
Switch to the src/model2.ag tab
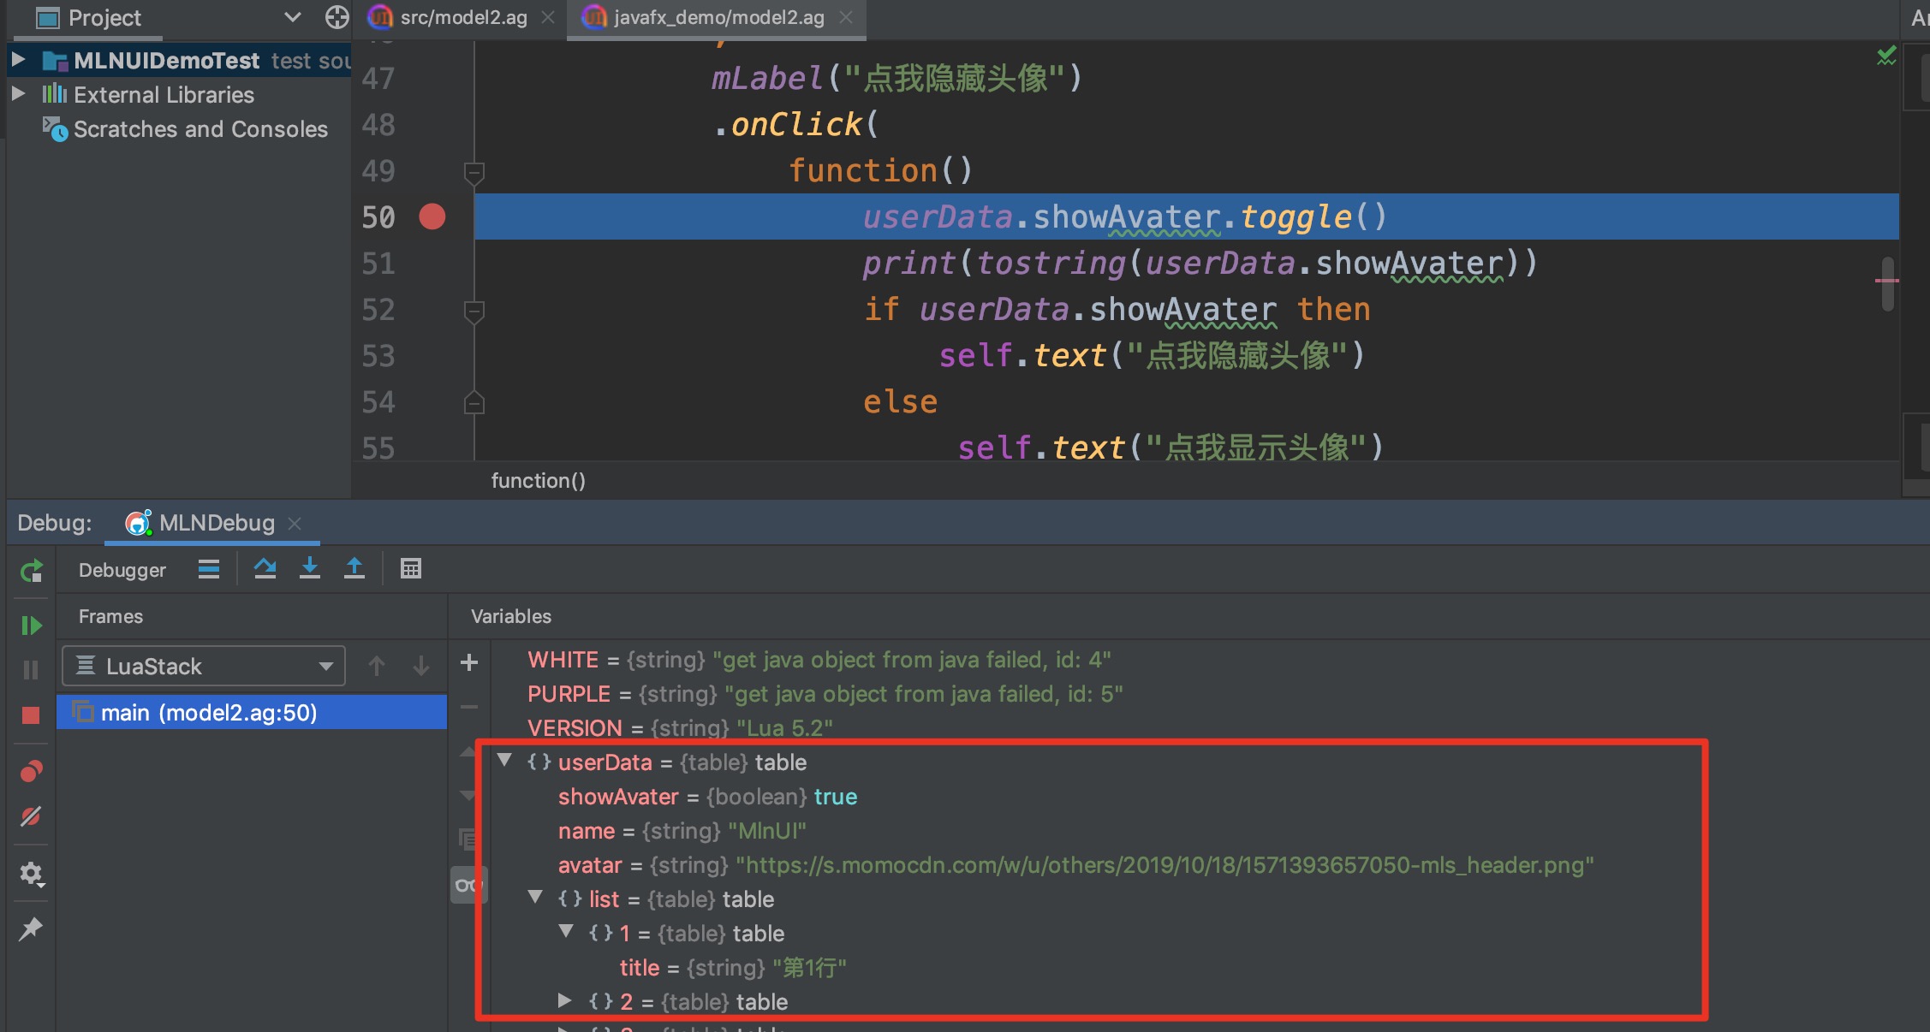(x=463, y=18)
